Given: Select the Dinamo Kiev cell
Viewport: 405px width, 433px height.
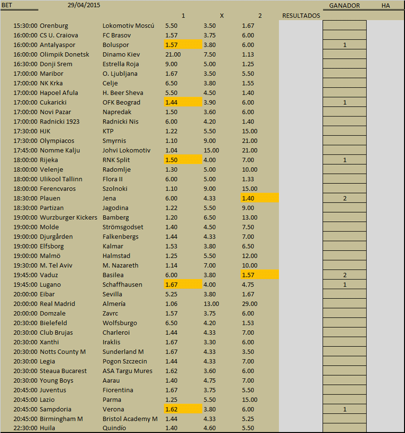Looking at the screenshot, I should click(x=121, y=54).
